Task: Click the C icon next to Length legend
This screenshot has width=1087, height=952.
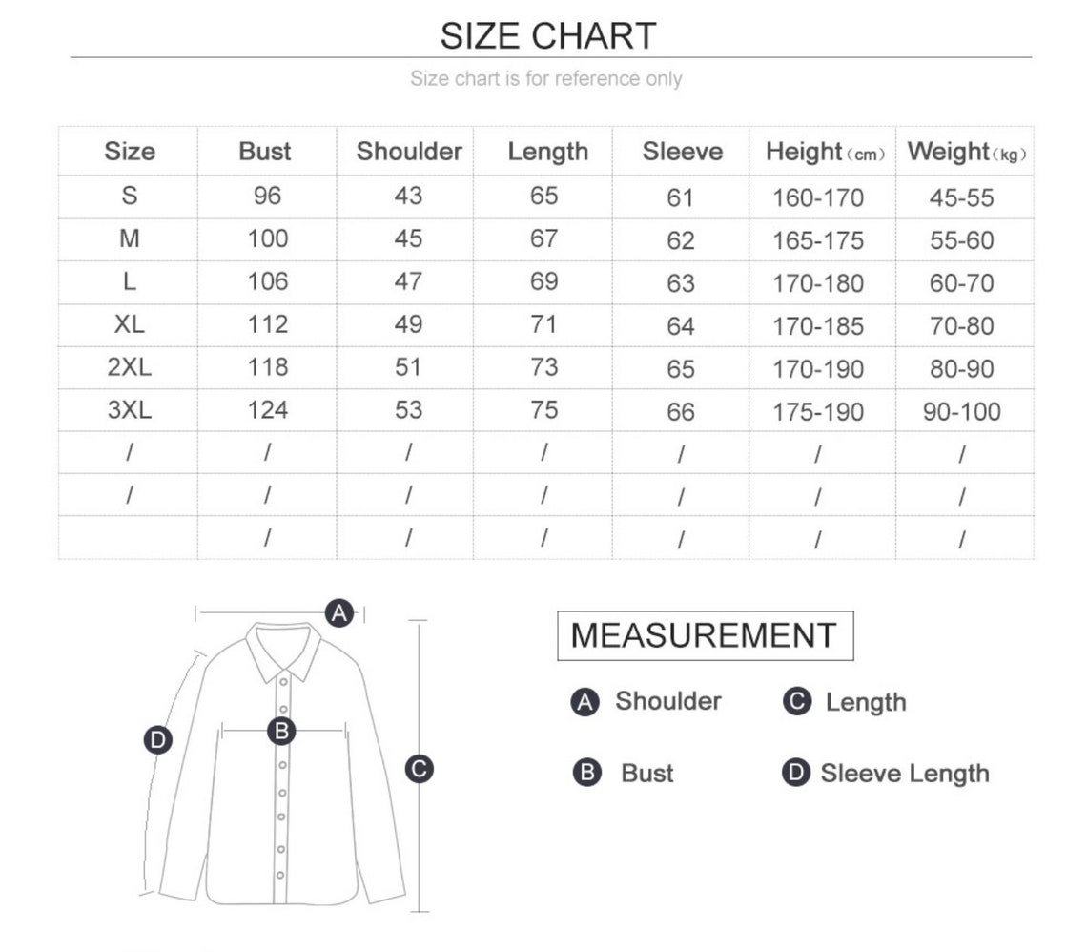Action: click(x=797, y=702)
